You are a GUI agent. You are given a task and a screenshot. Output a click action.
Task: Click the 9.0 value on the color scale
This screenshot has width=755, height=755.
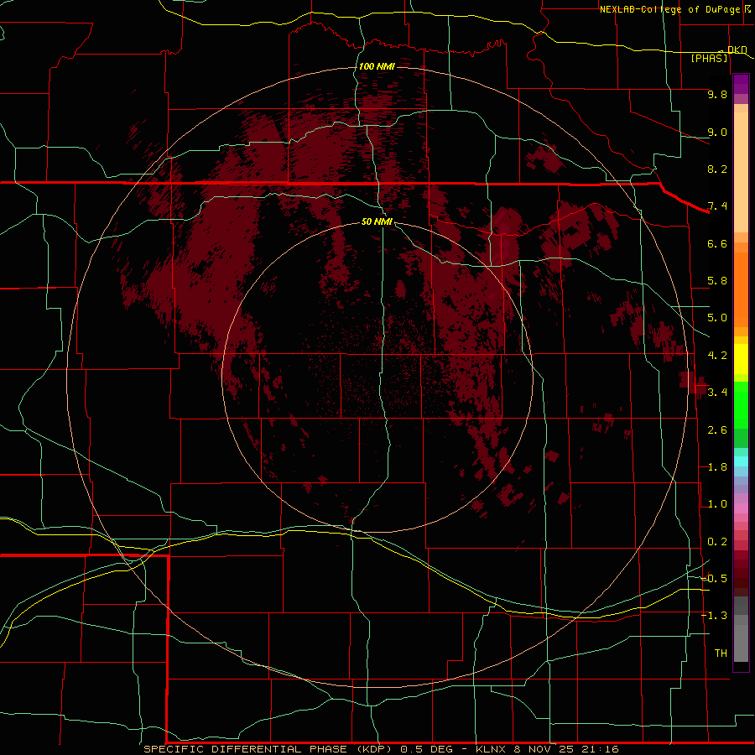point(717,132)
